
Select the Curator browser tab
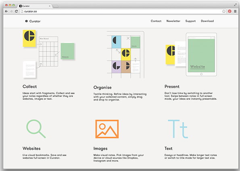(35, 6)
